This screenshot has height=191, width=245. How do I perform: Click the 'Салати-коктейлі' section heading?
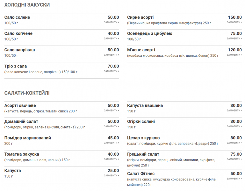pos(27,93)
